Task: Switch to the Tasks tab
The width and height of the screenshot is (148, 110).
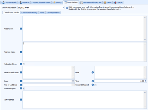Action: (x=107, y=2)
